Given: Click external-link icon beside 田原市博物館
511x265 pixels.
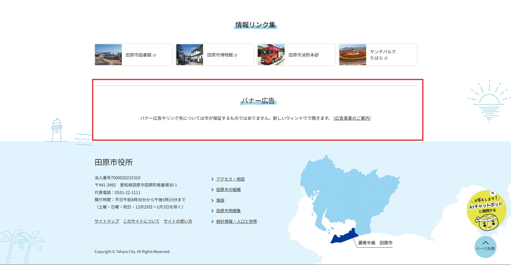Looking at the screenshot, I should pos(236,55).
